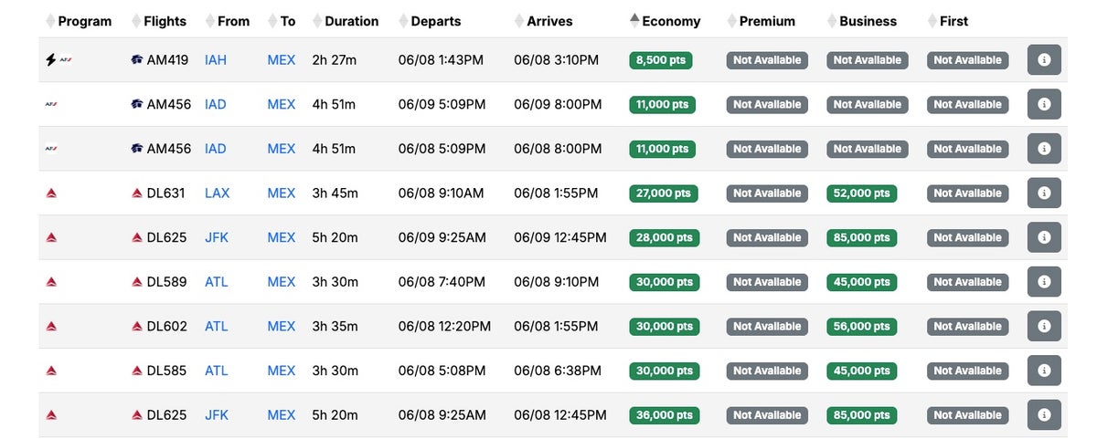The image size is (1097, 439).
Task: Choose the 52,000 pts business fare
Action: tap(862, 193)
